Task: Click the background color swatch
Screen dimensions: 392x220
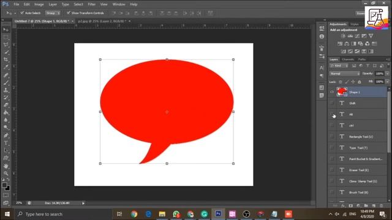Action: pos(8,189)
